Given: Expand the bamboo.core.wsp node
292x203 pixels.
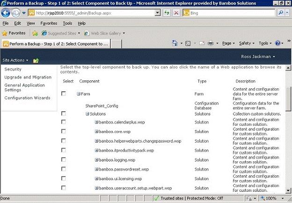Looking at the screenshot, I should 96,131.
